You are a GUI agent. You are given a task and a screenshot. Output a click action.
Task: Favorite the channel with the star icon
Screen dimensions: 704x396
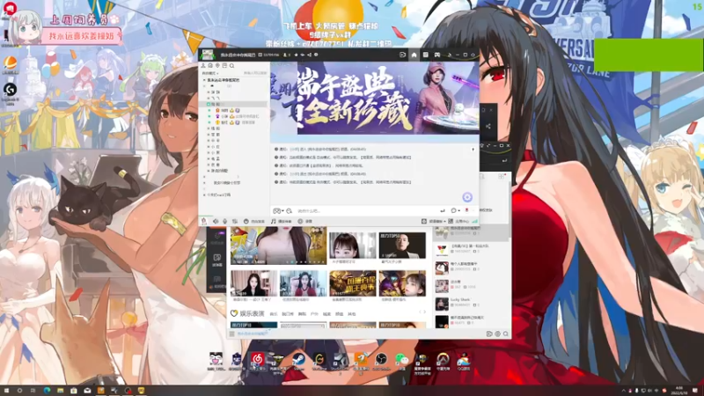click(296, 55)
